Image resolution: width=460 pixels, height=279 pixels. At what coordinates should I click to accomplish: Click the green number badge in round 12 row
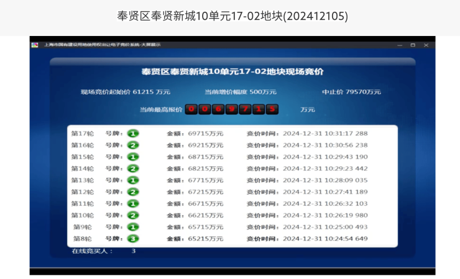click(133, 192)
